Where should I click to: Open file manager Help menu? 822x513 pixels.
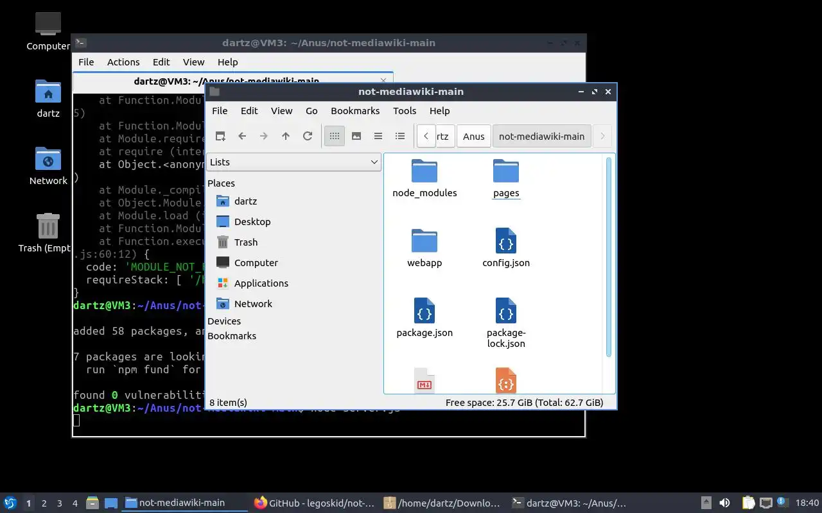[x=439, y=110]
